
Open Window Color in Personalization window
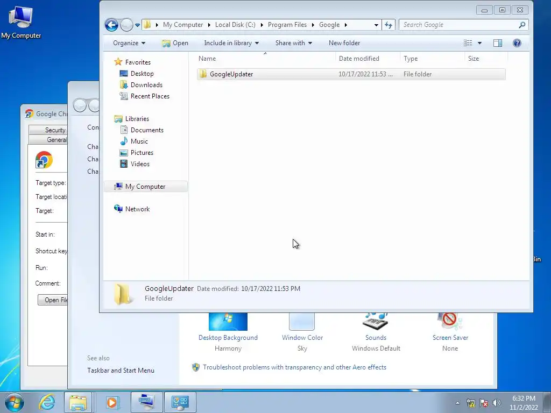pyautogui.click(x=302, y=332)
